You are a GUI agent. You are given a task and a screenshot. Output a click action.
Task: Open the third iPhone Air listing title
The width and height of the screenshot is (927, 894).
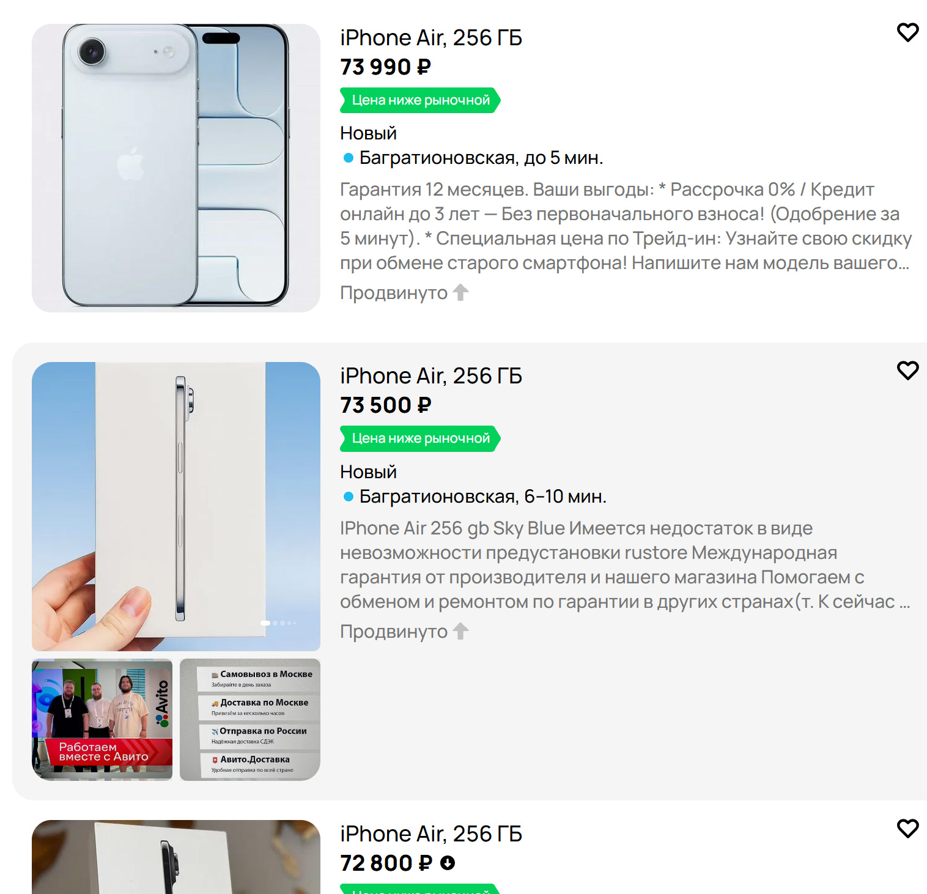point(431,834)
